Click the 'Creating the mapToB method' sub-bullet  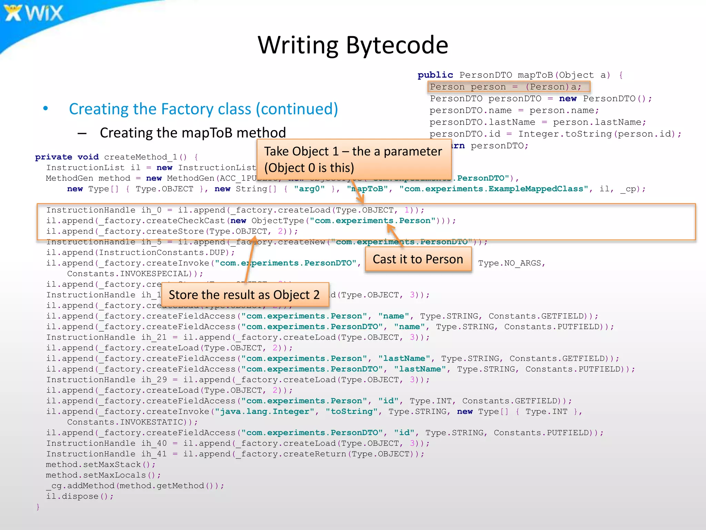pos(193,133)
